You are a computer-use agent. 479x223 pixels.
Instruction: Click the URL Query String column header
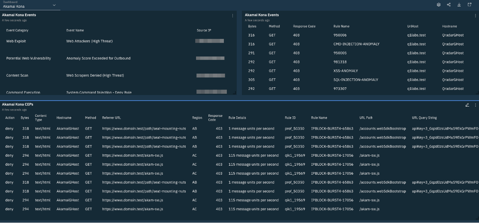point(424,118)
